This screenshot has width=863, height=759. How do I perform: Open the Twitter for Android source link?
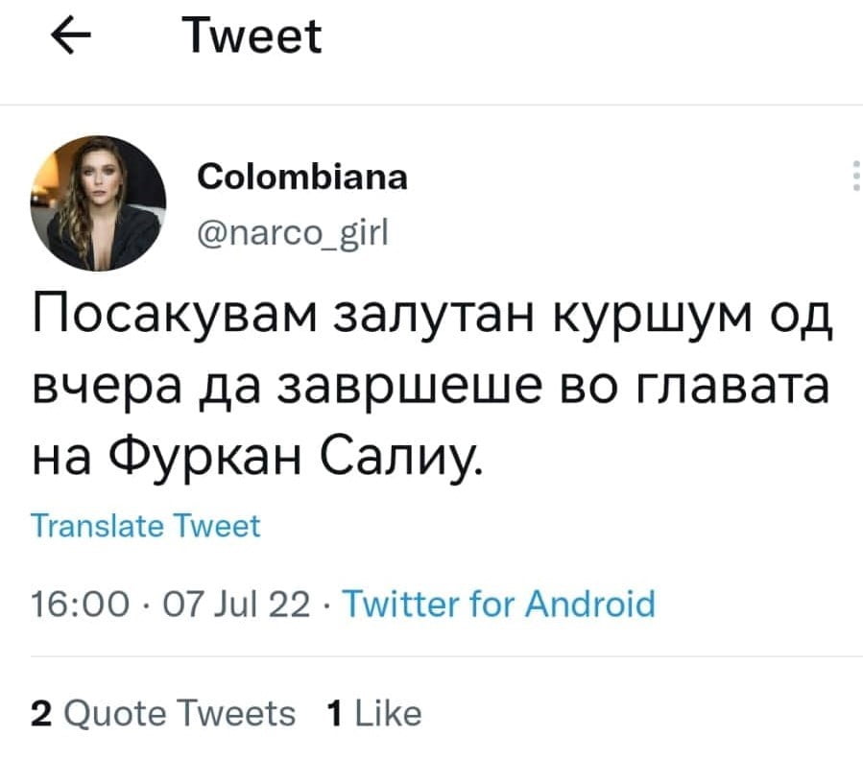click(498, 605)
